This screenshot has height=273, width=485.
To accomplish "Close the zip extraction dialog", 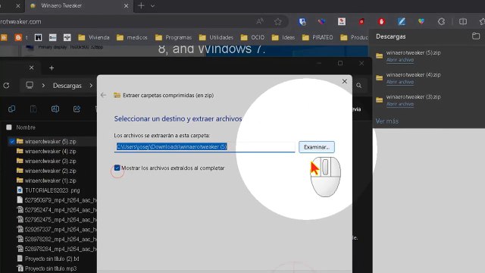I will tap(345, 81).
